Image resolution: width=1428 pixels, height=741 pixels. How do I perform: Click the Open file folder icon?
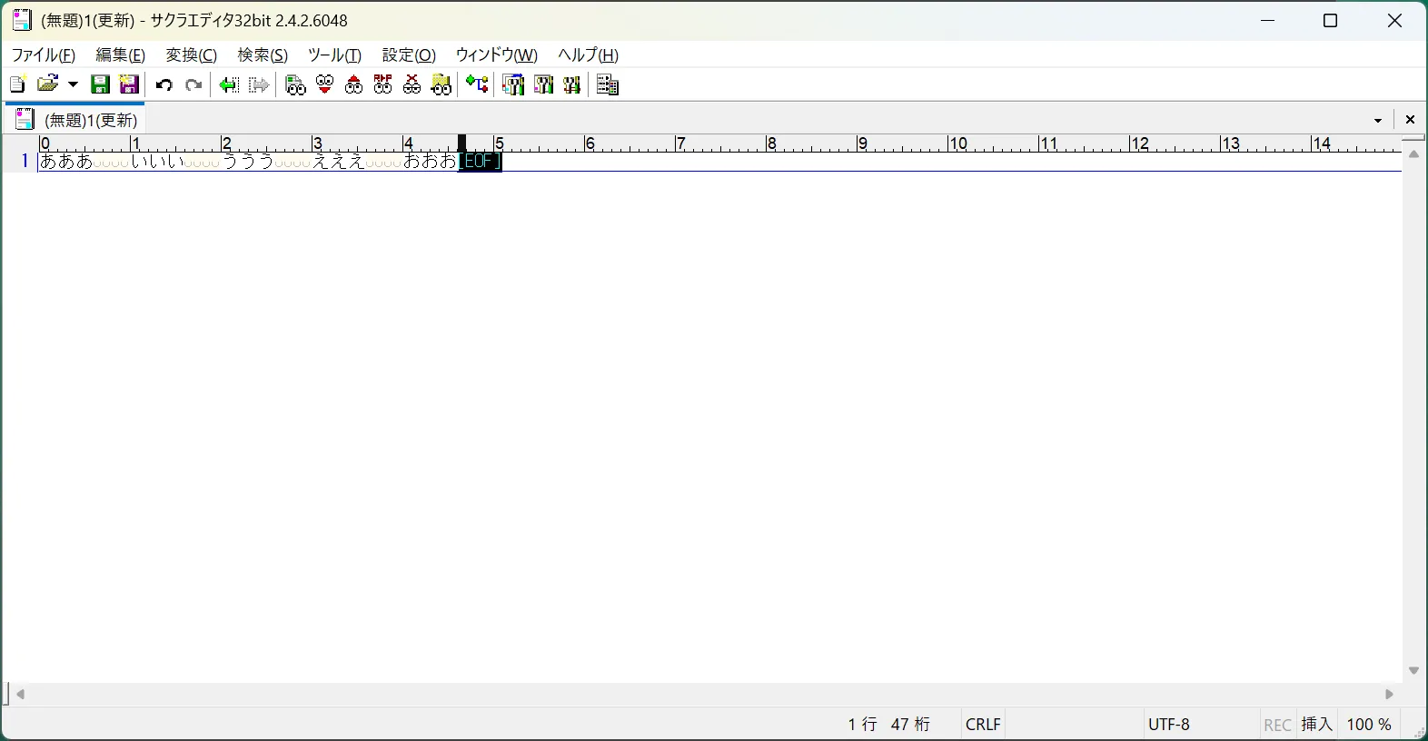[48, 84]
